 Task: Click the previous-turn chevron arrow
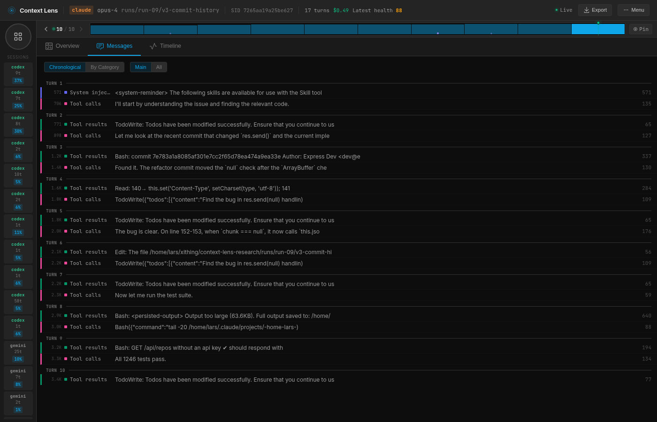46,29
